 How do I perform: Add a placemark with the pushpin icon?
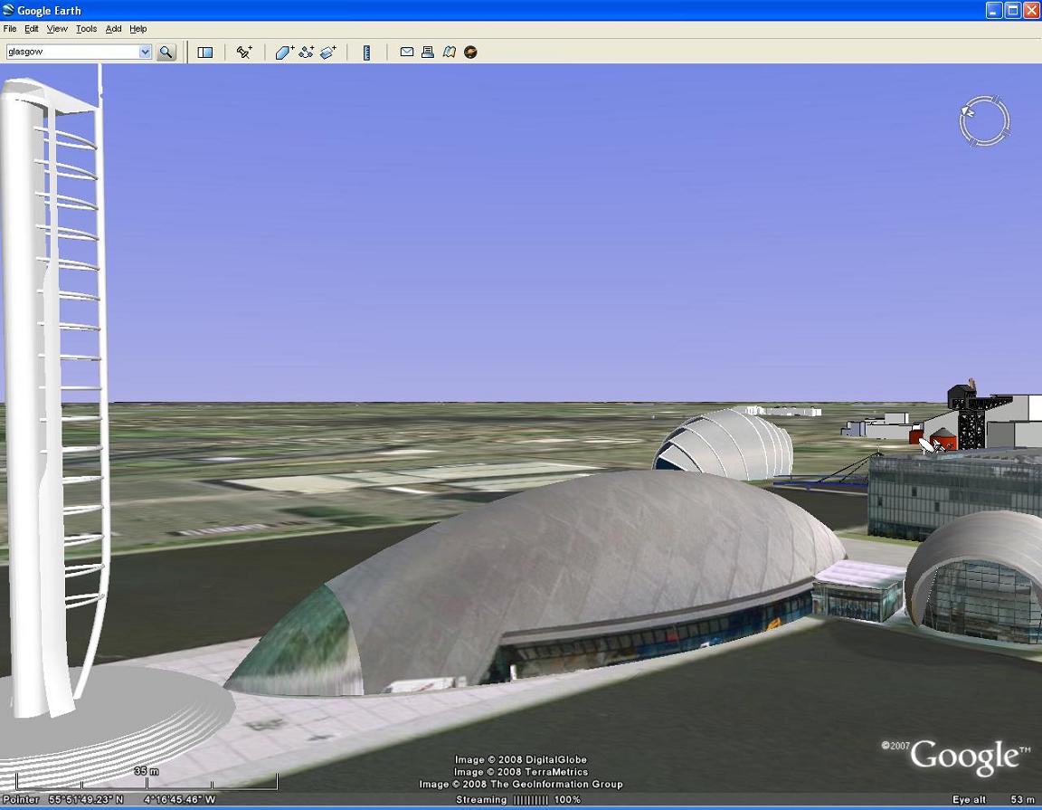(x=244, y=52)
